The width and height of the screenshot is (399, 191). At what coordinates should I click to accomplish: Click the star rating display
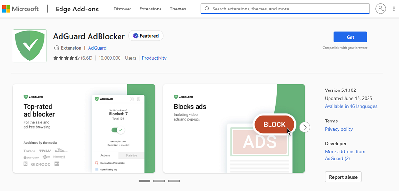(66, 58)
